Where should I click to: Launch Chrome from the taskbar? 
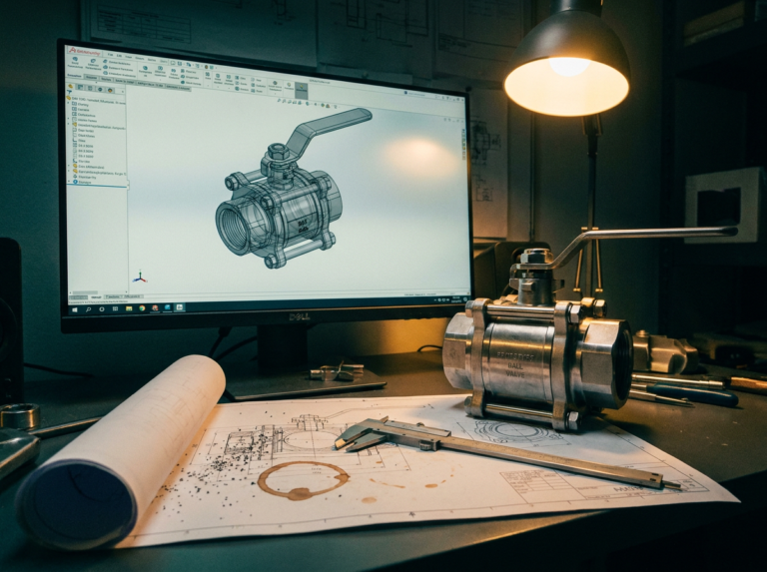pos(143,308)
